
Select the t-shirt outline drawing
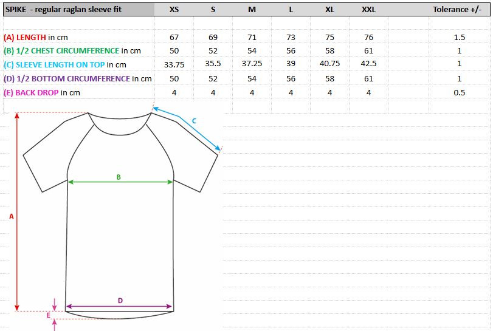[120, 216]
